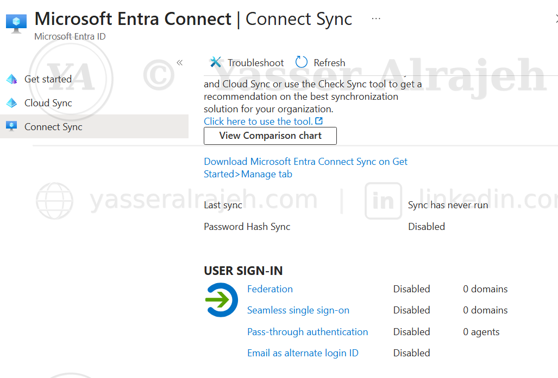Open Email as alternate login ID link
The width and height of the screenshot is (558, 378).
click(303, 353)
